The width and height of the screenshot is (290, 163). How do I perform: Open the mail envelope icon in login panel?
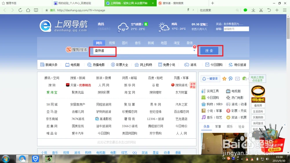238,79
